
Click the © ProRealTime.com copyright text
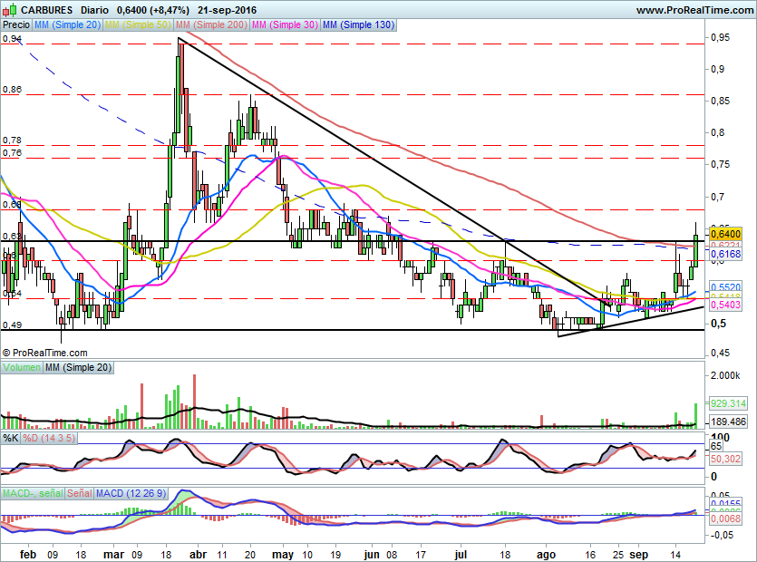[43, 353]
